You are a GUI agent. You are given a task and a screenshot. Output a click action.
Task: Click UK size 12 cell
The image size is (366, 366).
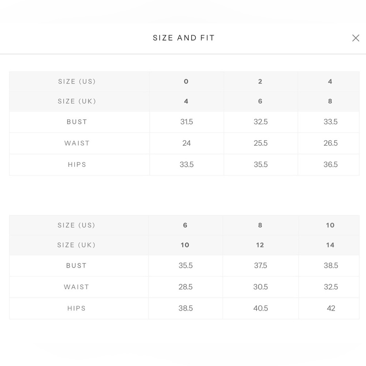click(260, 245)
